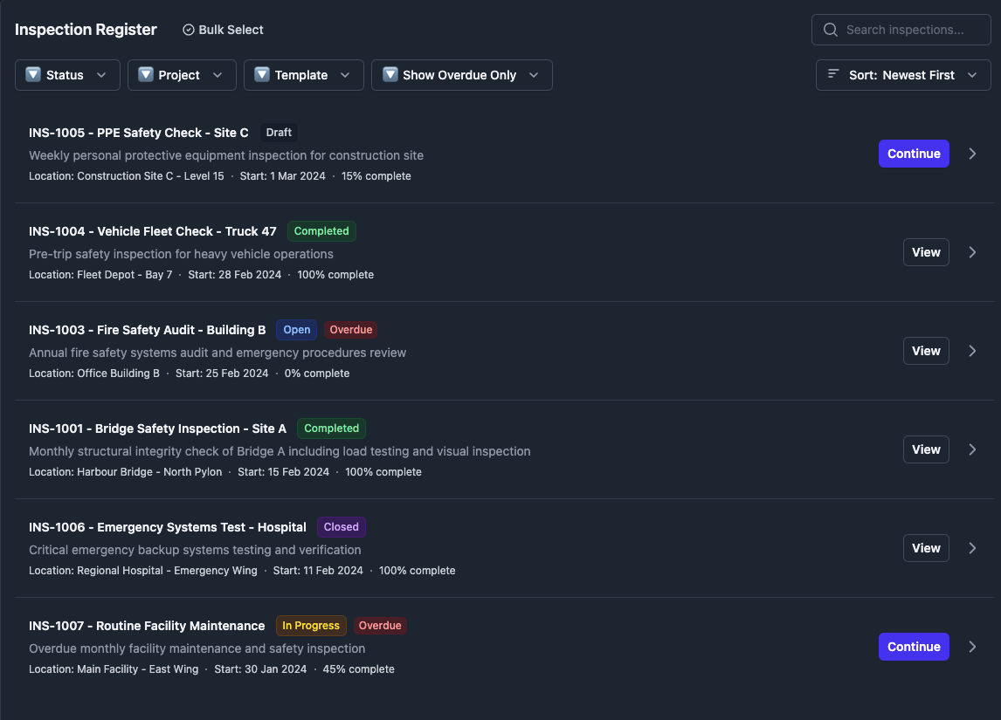Open the Sort: Newest First dropdown
Image resolution: width=1001 pixels, height=720 pixels.
point(903,75)
